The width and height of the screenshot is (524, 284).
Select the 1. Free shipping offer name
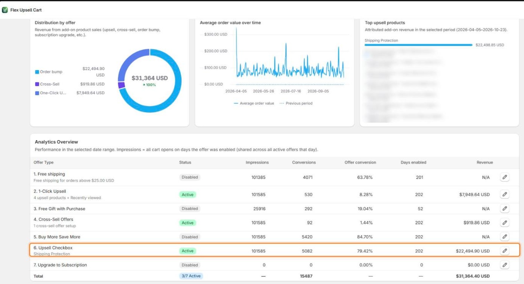click(49, 174)
